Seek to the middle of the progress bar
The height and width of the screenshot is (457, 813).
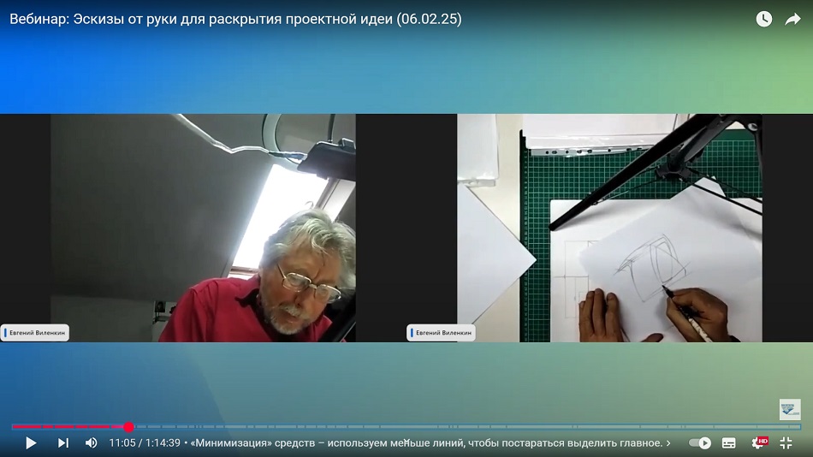[406, 426]
